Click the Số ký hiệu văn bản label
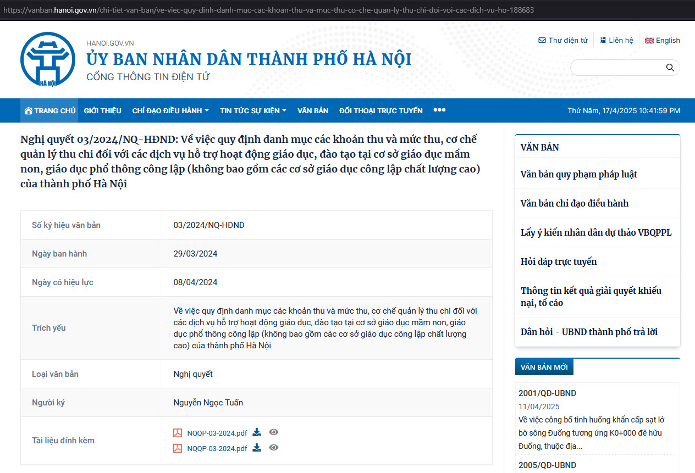This screenshot has height=473, width=695. click(66, 225)
